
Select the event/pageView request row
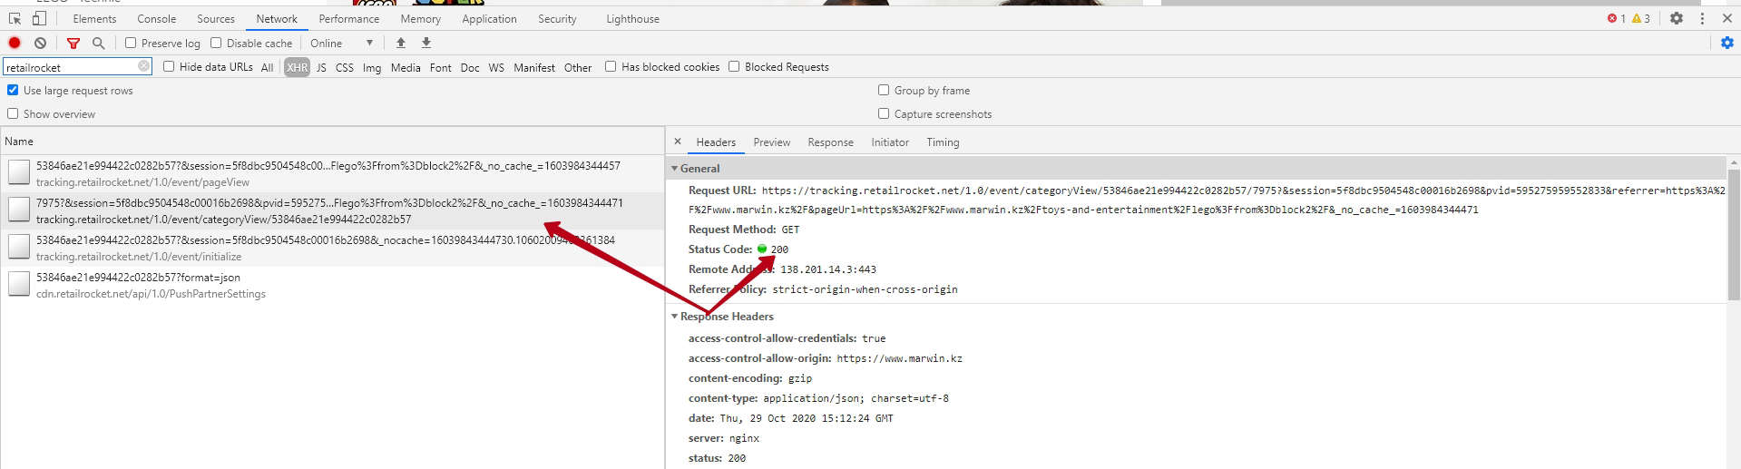(x=332, y=173)
